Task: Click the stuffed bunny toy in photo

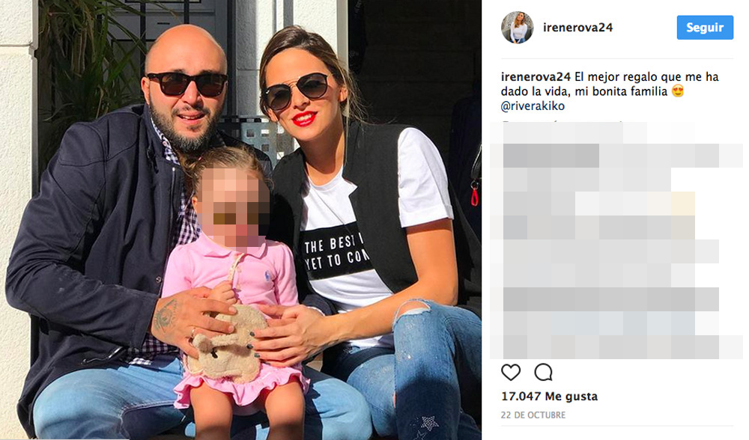Action: click(228, 344)
